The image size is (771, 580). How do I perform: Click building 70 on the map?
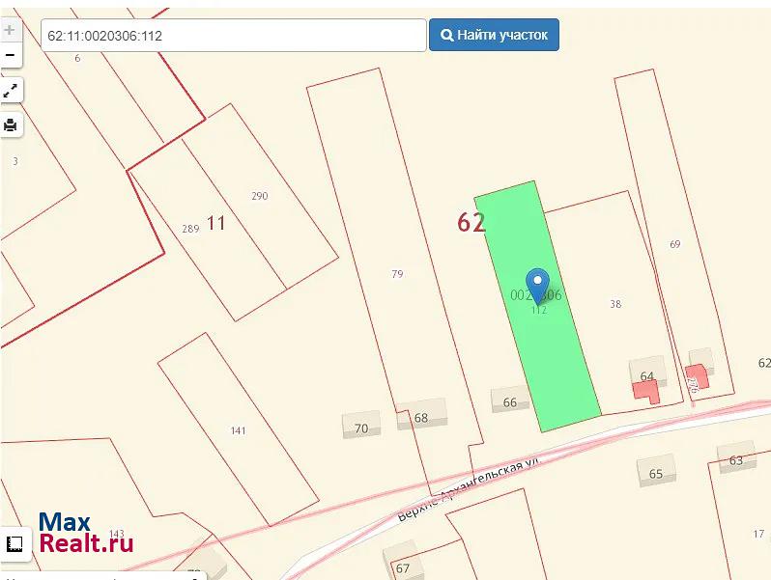[x=360, y=426]
